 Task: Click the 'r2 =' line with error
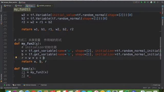(x=26, y=76)
